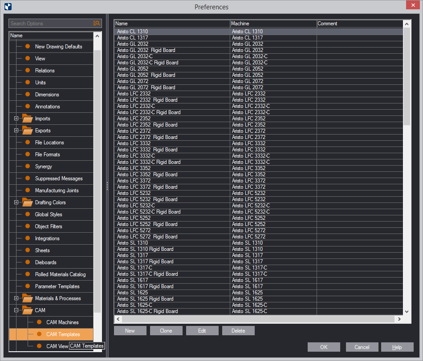Screen dimensions: 423x361
Task: Click orange bullet beside Units
Action: coord(28,82)
